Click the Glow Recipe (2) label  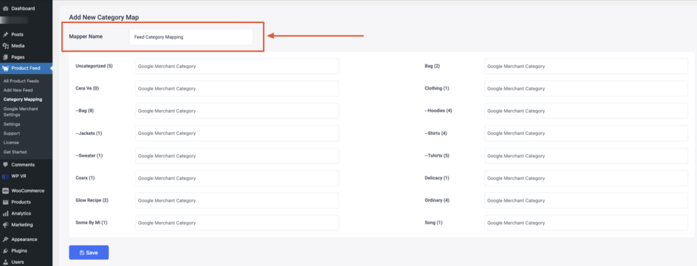point(92,200)
